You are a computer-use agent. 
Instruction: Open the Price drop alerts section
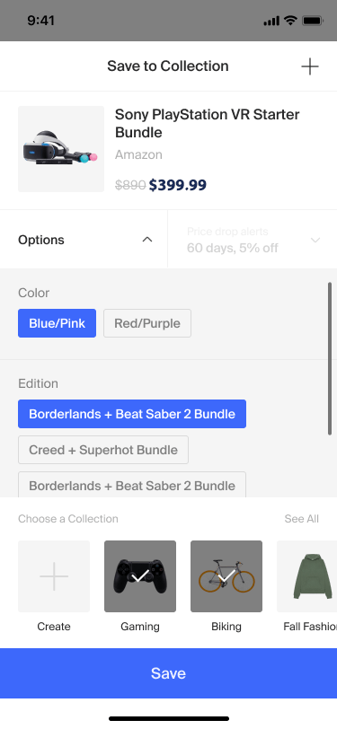pyautogui.click(x=253, y=240)
